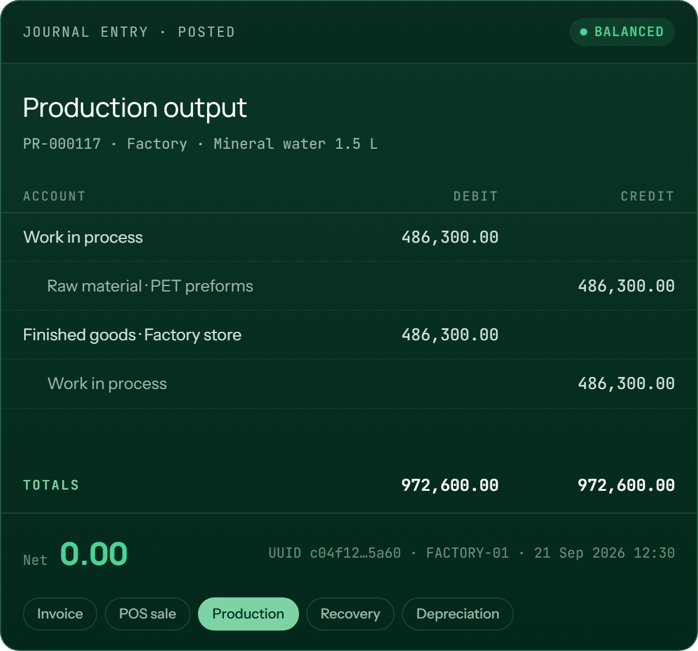Select the "Raw material · PET preforms" account

(150, 286)
